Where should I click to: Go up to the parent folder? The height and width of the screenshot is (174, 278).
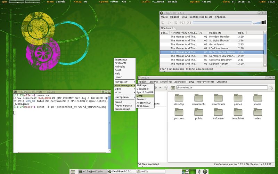(166, 88)
